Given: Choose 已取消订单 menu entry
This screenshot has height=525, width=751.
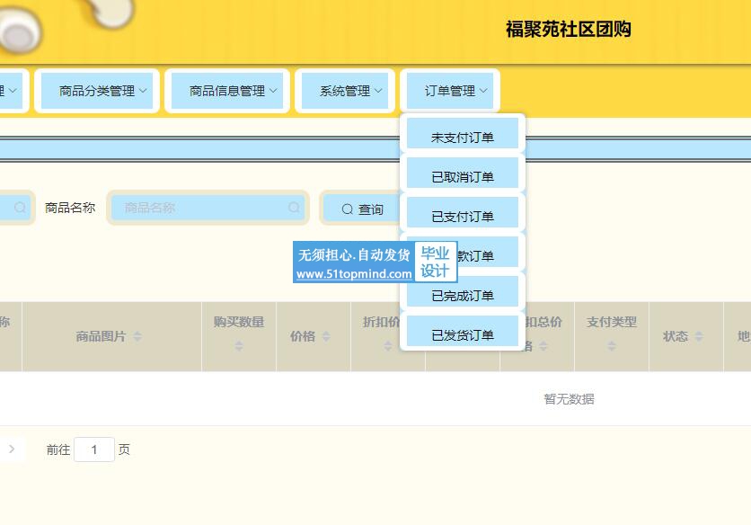Looking at the screenshot, I should point(463,177).
